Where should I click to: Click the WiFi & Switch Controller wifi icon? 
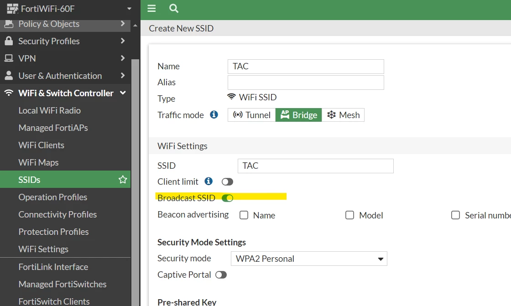click(9, 93)
